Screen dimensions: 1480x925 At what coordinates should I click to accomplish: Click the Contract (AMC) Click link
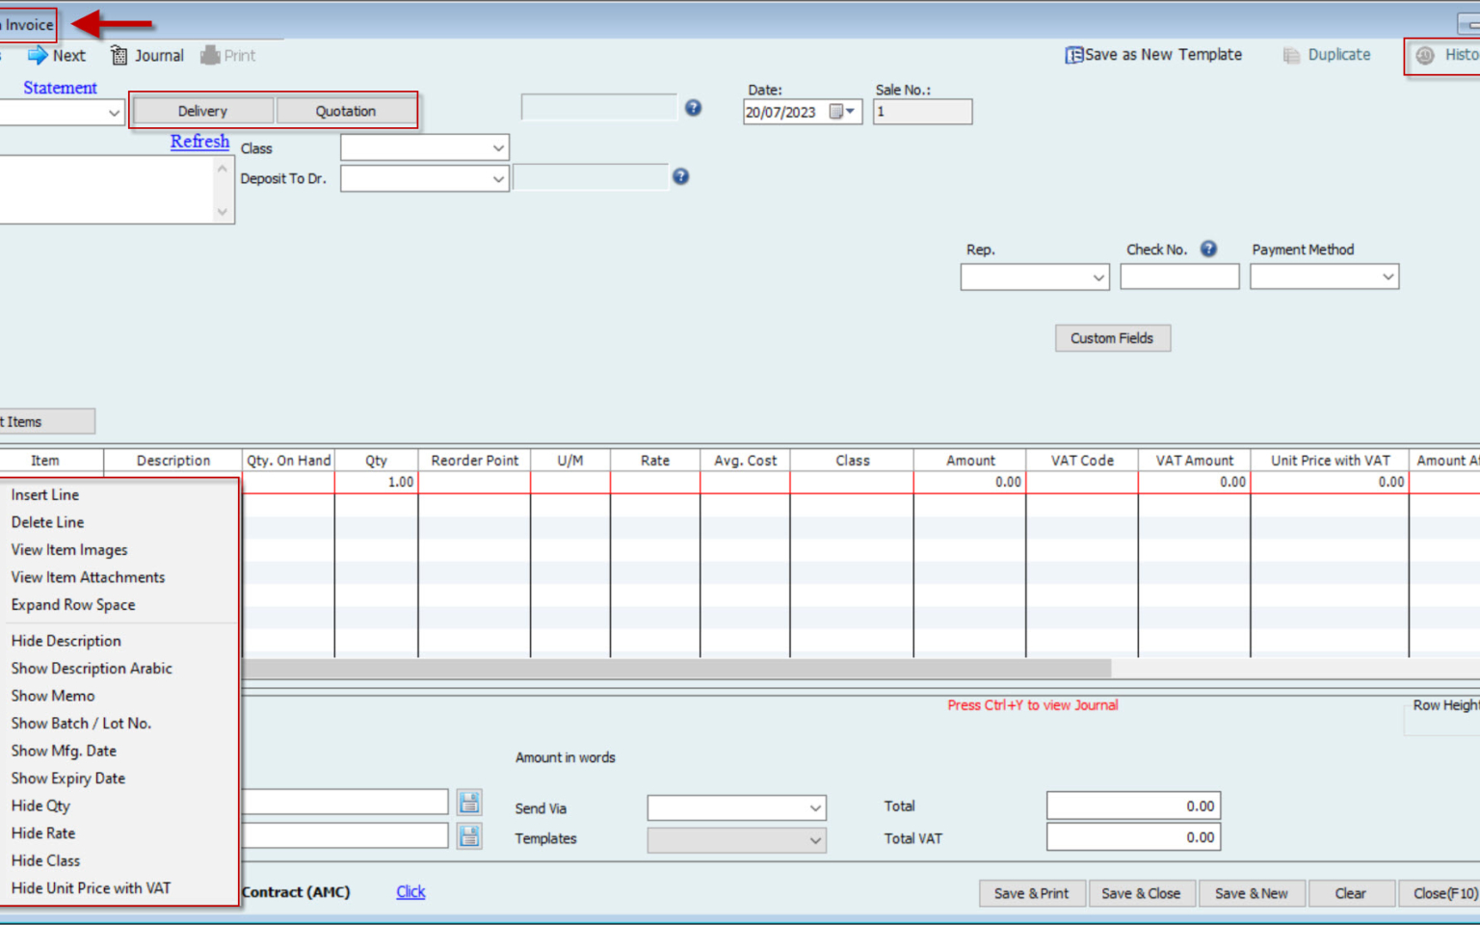tap(410, 892)
